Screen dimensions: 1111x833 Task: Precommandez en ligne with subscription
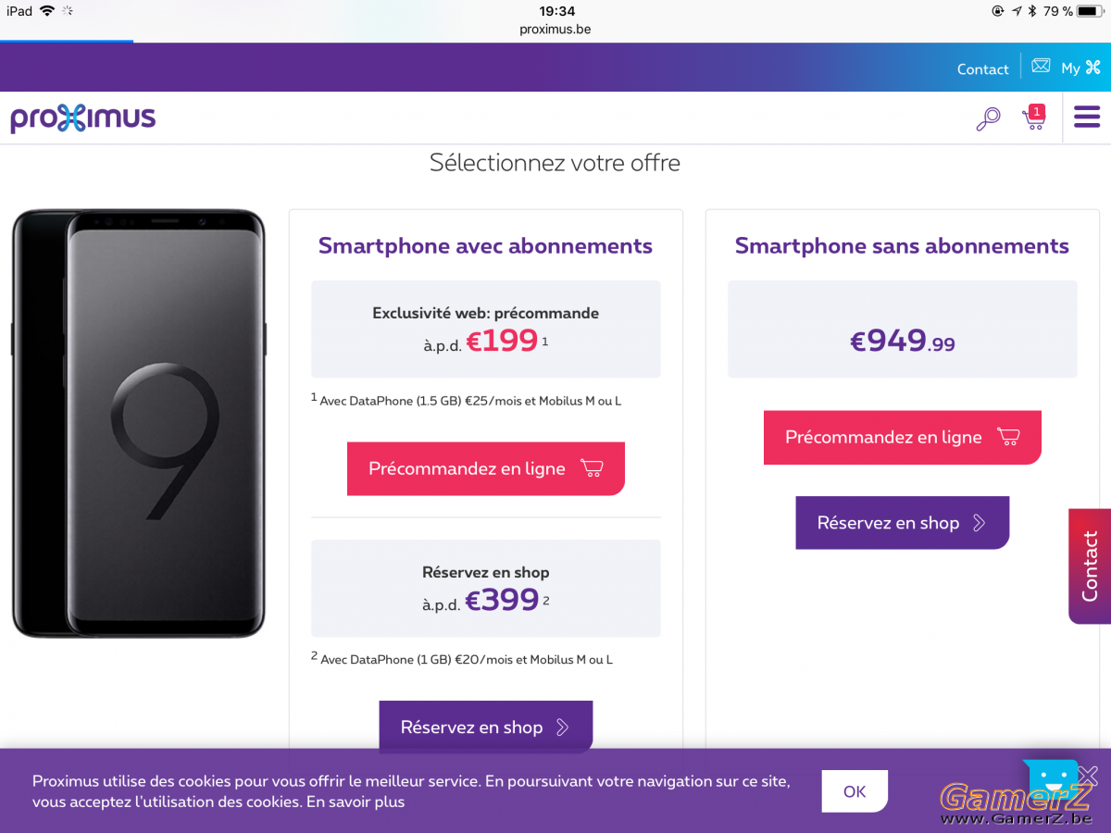(x=486, y=468)
